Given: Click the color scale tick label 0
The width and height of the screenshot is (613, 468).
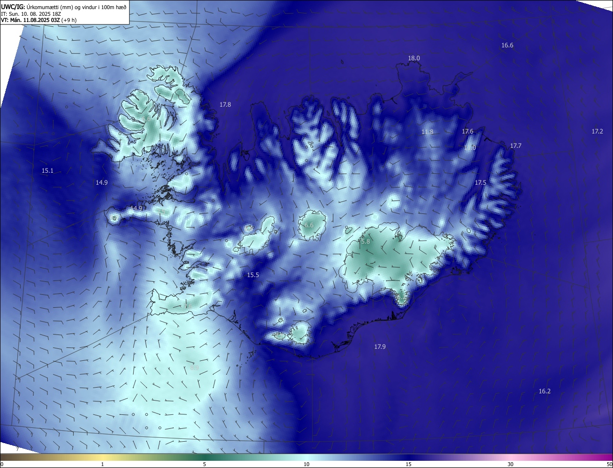Looking at the screenshot, I should click(2, 465).
